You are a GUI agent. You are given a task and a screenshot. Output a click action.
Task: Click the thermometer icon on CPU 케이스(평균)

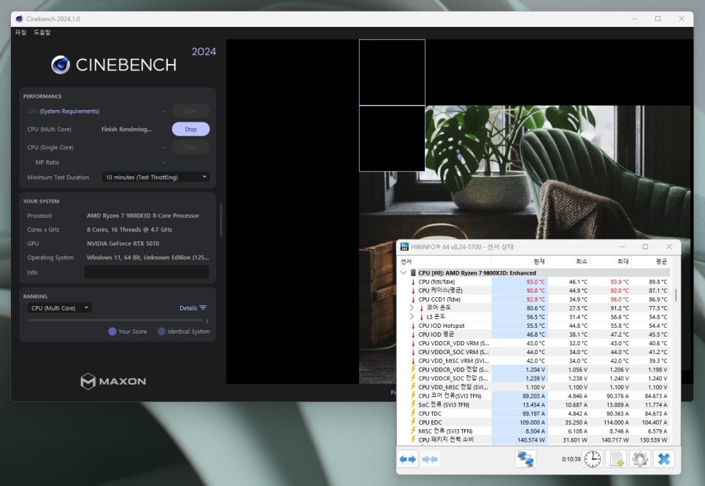coord(413,290)
